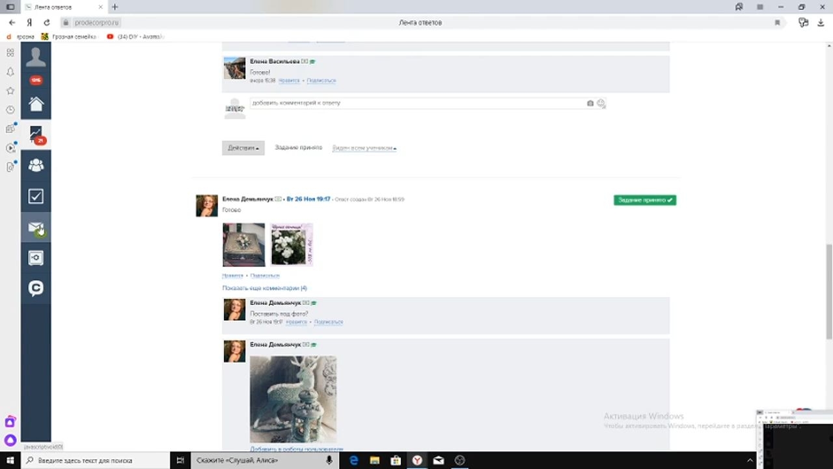Open the browser documents side icon
This screenshot has width=833, height=469.
10,167
